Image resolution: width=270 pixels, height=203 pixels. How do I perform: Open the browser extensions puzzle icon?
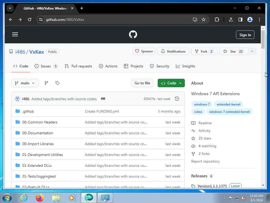click(x=217, y=20)
